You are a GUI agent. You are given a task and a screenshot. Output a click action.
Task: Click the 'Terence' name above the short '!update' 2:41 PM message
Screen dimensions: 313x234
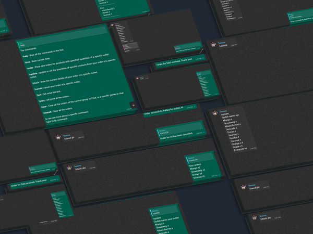(222, 43)
